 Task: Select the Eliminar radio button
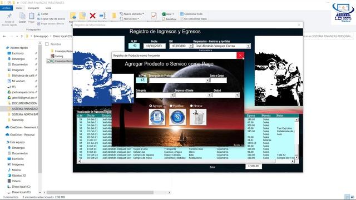click(x=191, y=106)
